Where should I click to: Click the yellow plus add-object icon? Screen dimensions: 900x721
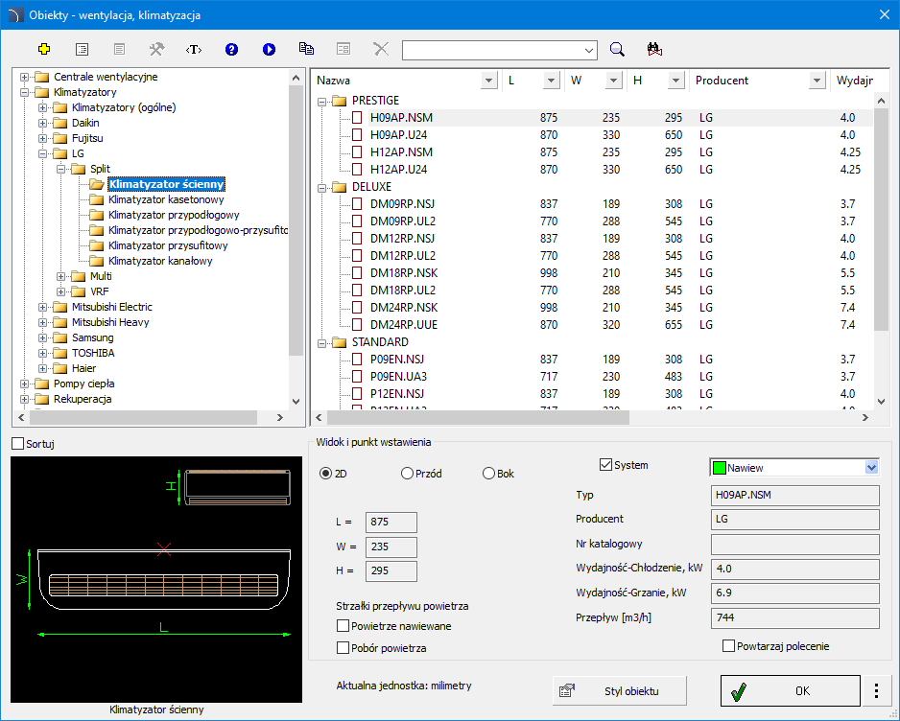coord(44,49)
